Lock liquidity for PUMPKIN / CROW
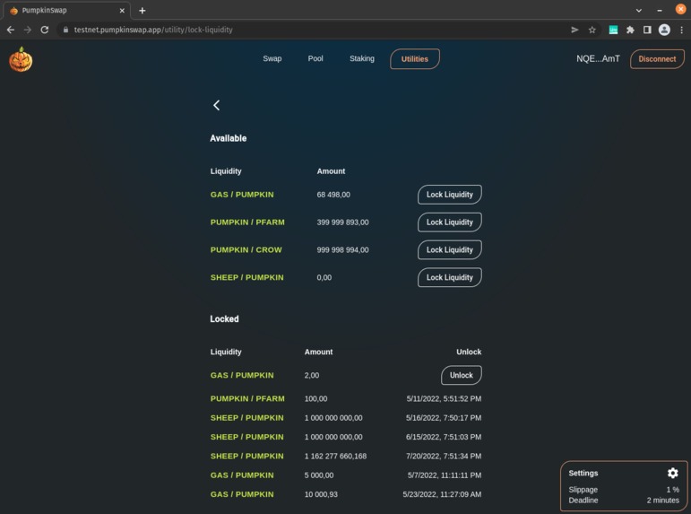Viewport: 691px width, 514px height. coord(449,249)
